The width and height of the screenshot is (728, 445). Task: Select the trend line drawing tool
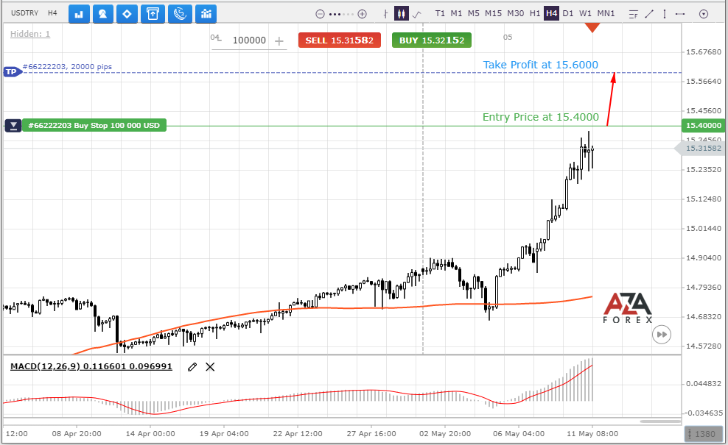[x=649, y=15]
